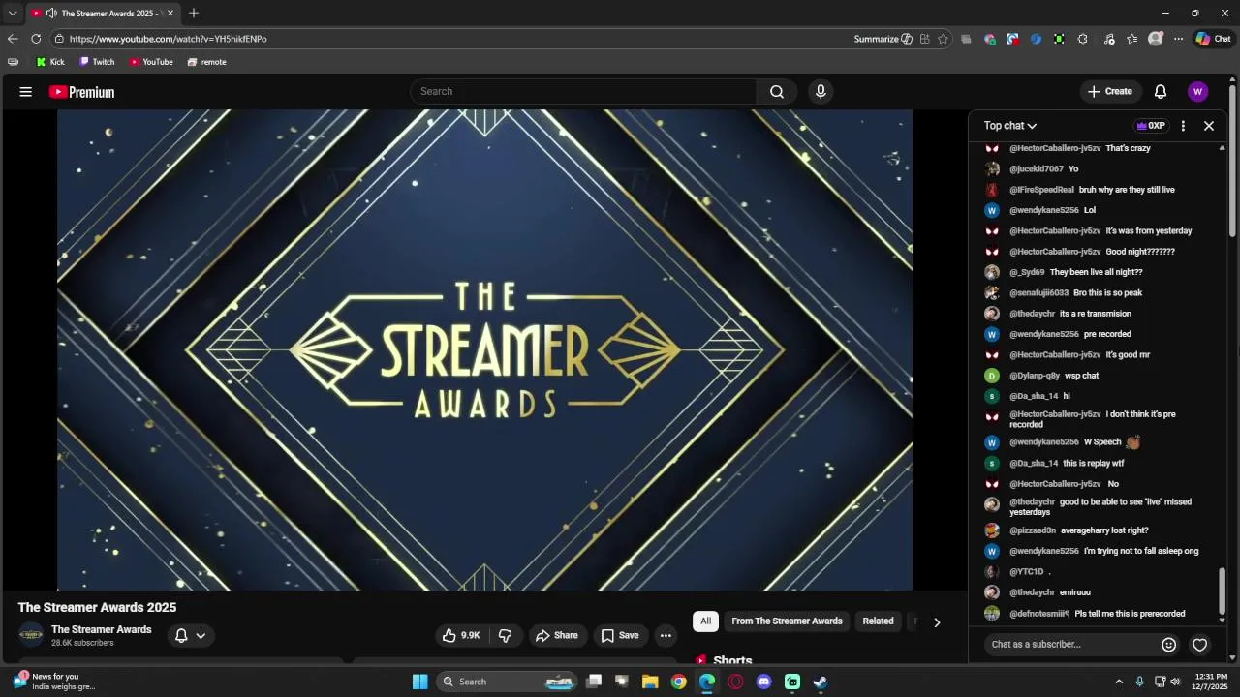Open File Explorer from the taskbar

(x=650, y=682)
